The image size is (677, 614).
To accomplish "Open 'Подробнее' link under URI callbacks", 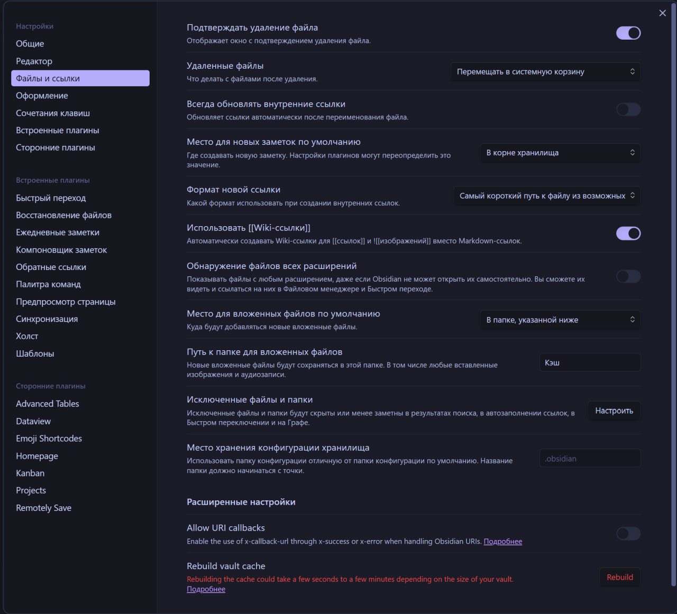I will [x=502, y=542].
